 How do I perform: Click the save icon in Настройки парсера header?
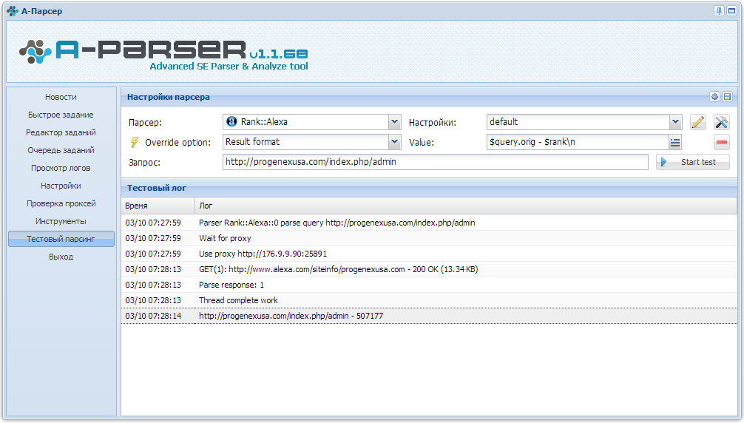pos(727,97)
